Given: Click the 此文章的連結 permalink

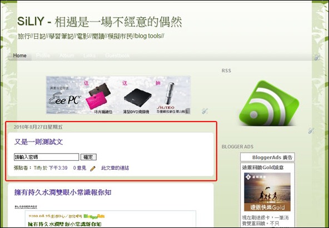Looking at the screenshot, I should pos(115,168).
